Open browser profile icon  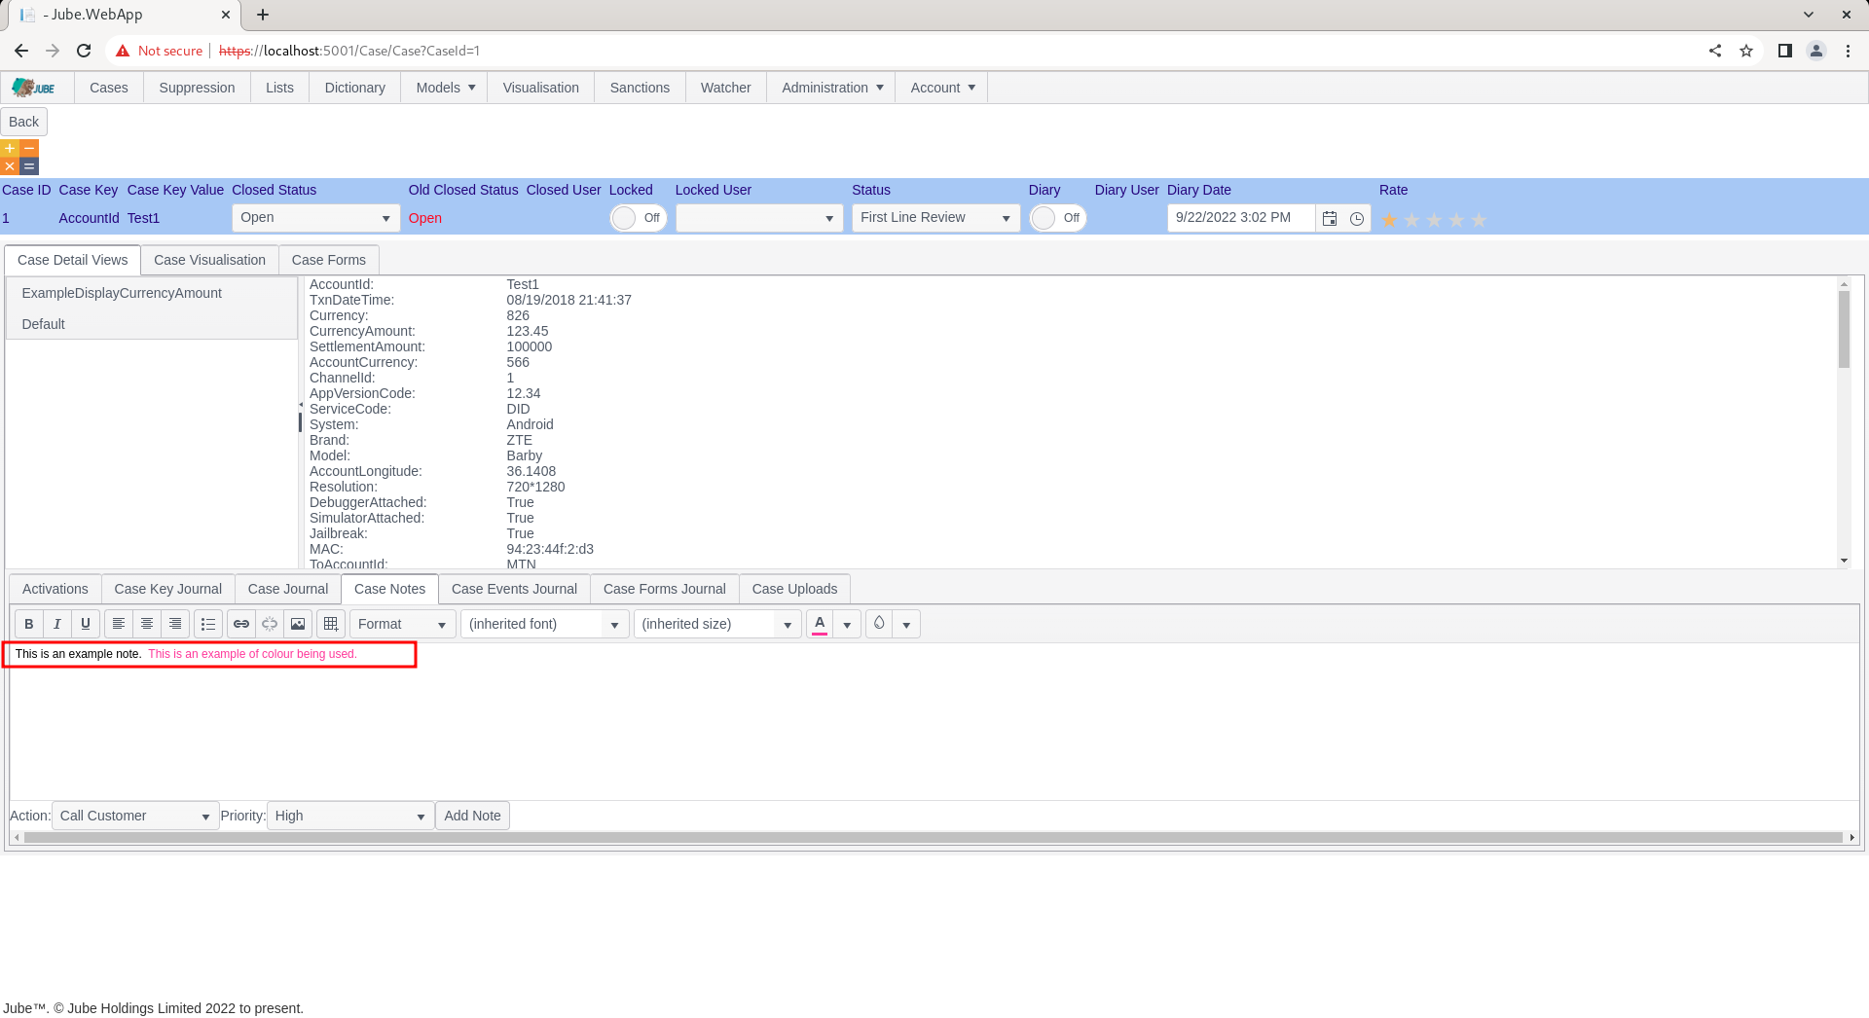pos(1816,51)
